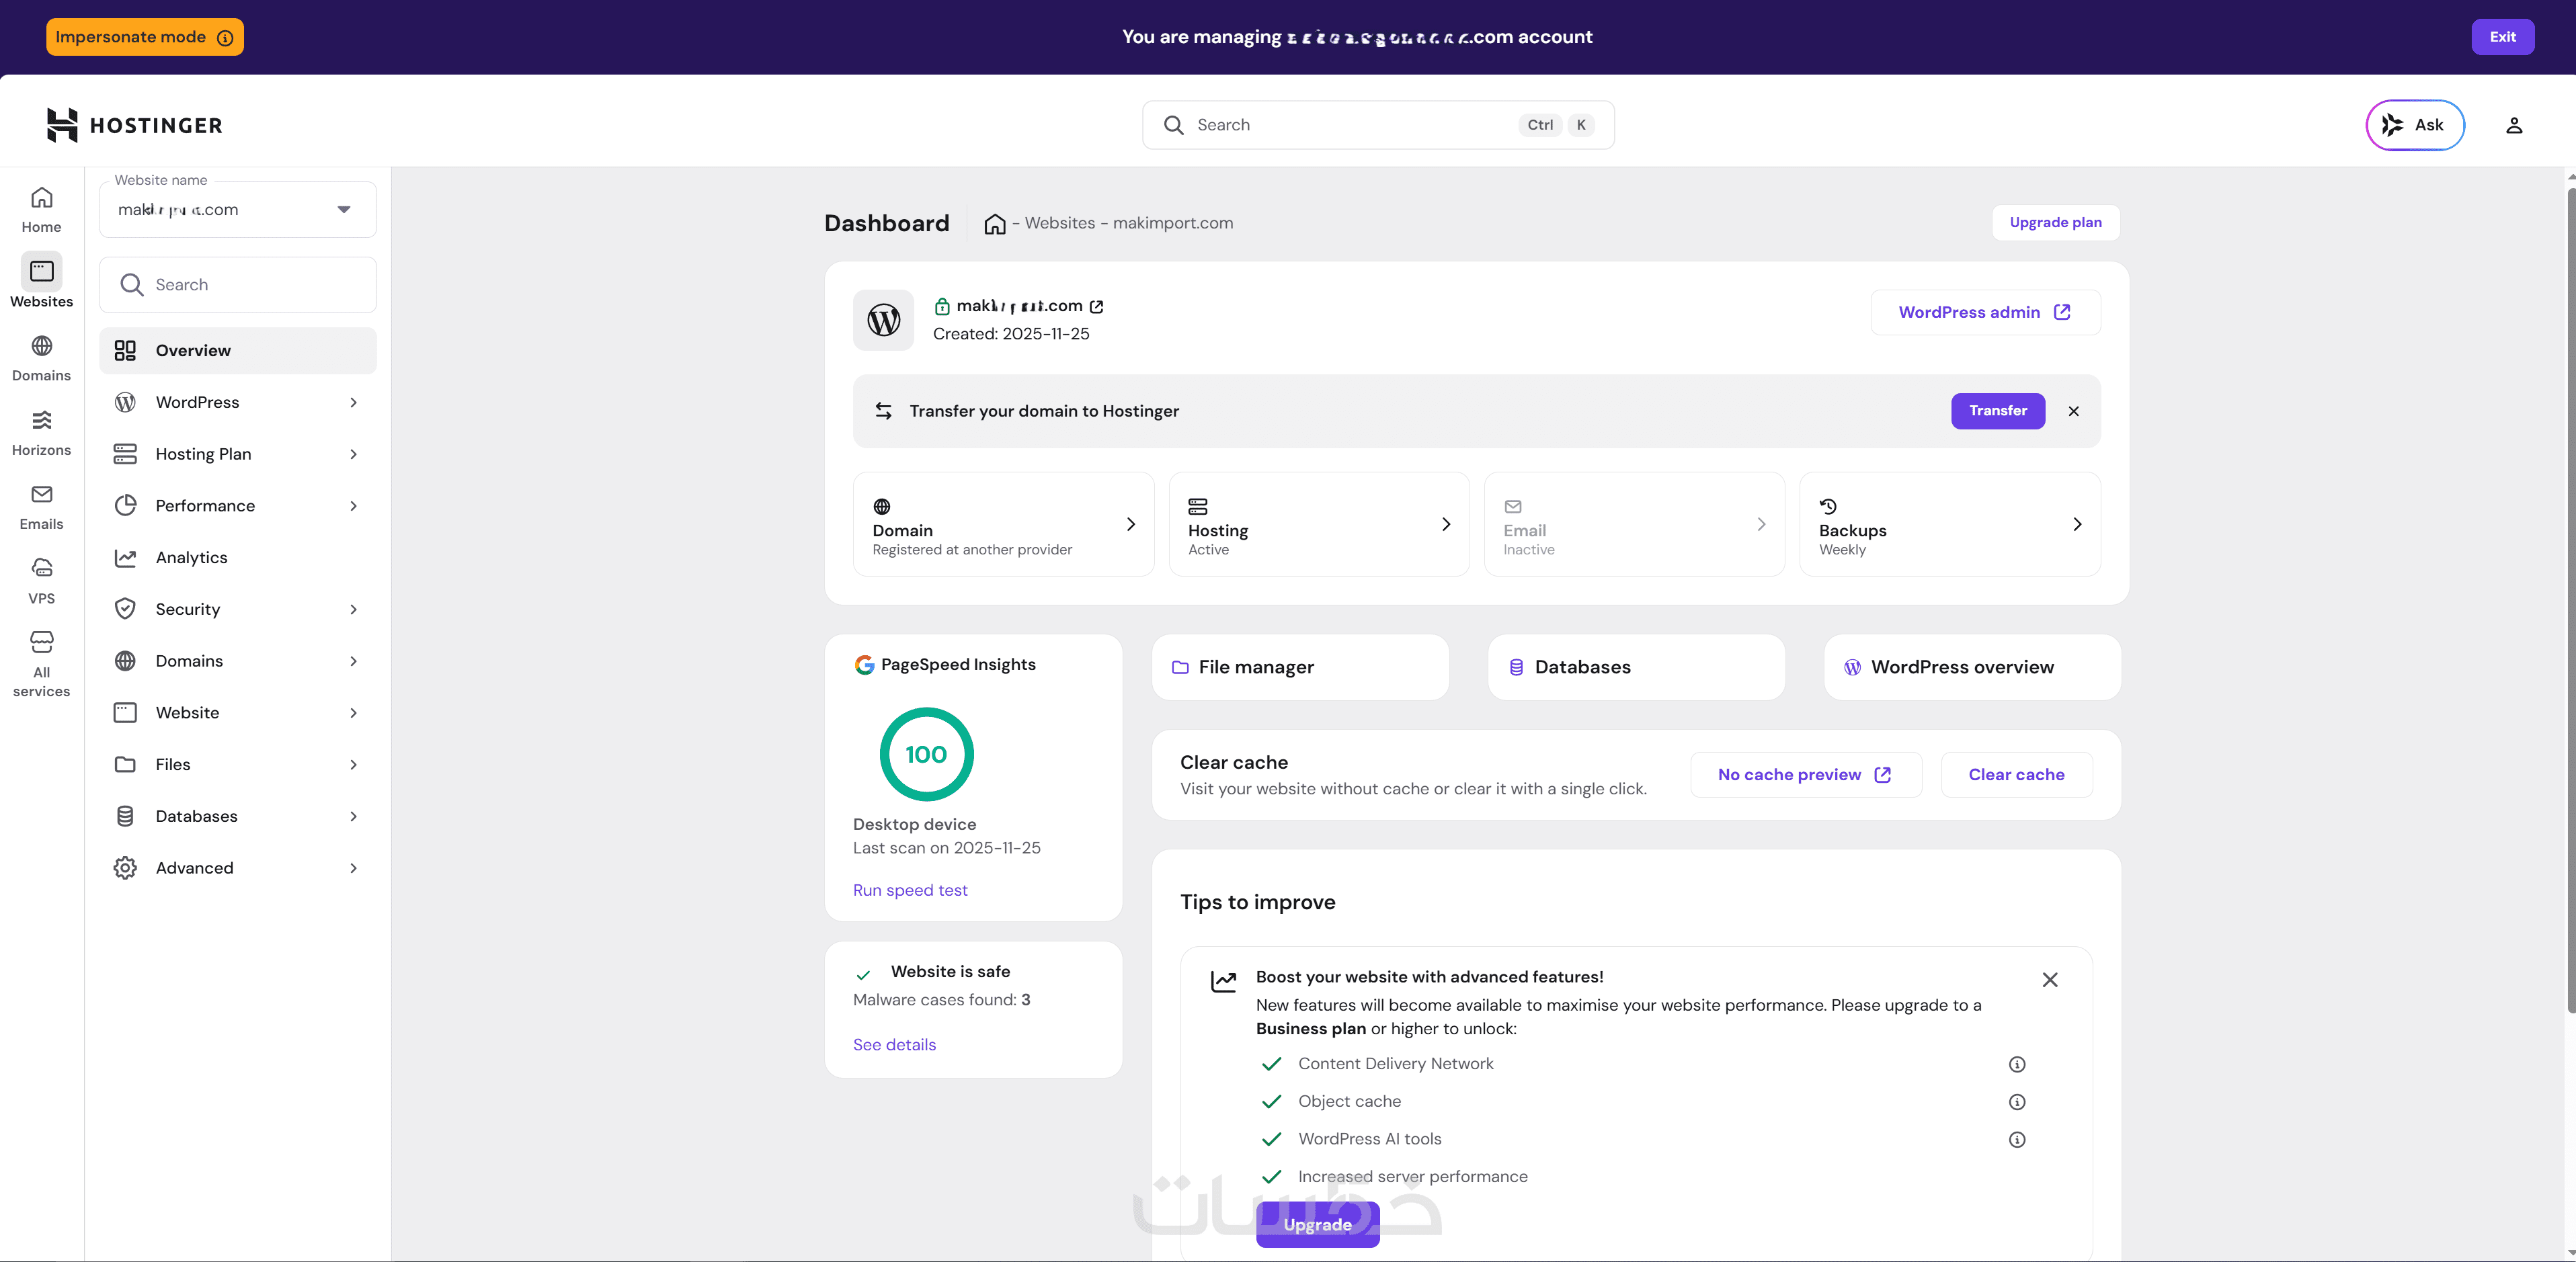2576x1262 pixels.
Task: Click the Impersonate mode info icon
Action: tap(225, 38)
